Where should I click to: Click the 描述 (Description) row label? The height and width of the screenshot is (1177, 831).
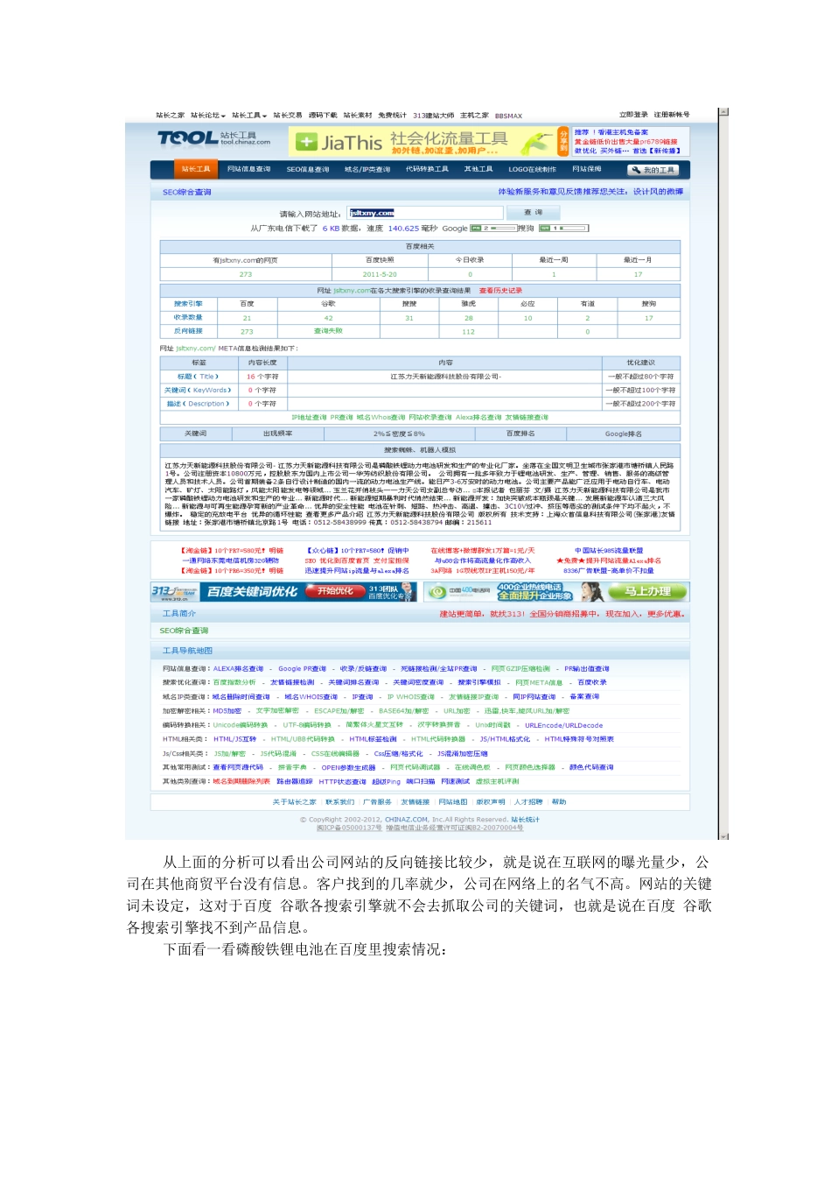[198, 404]
